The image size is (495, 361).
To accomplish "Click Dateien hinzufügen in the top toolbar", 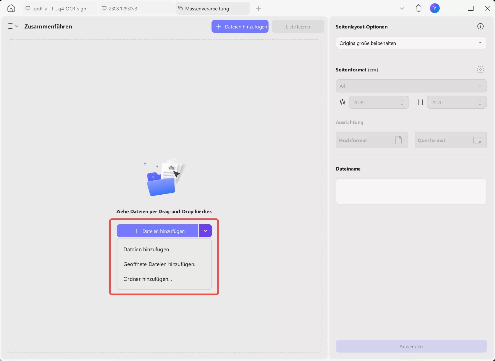I will 240,27.
